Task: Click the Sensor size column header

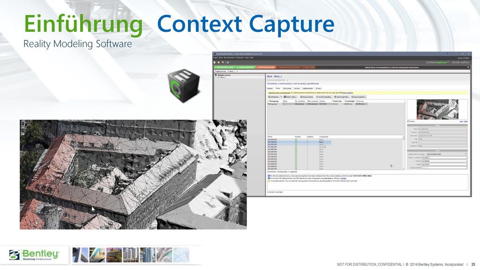Action: [x=337, y=101]
